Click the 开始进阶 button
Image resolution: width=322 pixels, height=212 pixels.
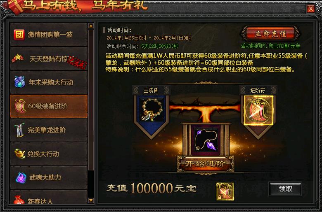(x=205, y=164)
